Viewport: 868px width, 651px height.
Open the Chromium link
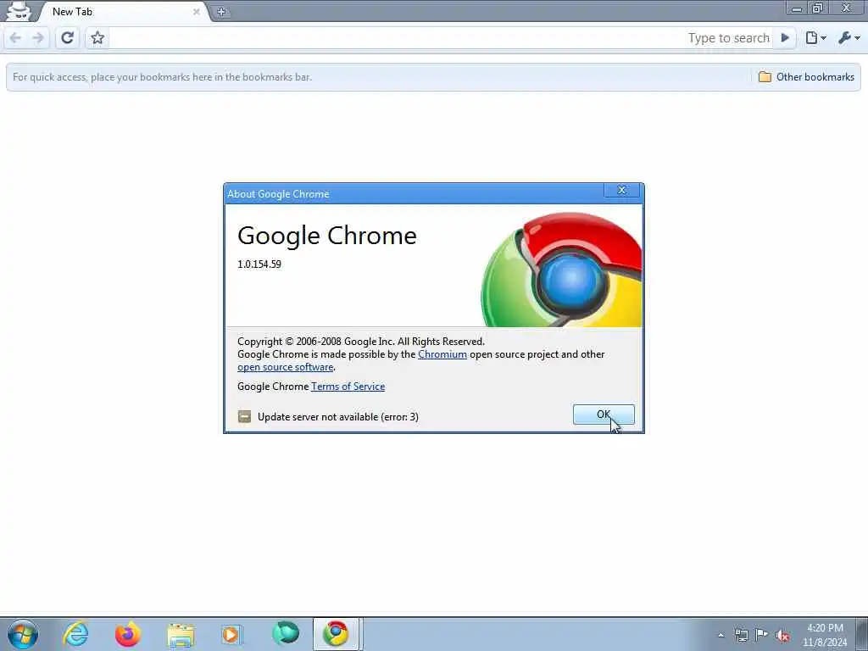click(x=442, y=354)
